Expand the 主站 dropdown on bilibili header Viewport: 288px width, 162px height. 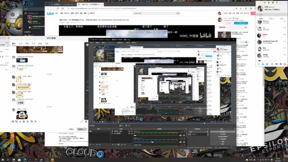pos(57,13)
